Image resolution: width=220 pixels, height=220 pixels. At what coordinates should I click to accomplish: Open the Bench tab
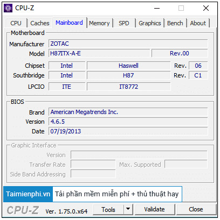click(x=175, y=23)
